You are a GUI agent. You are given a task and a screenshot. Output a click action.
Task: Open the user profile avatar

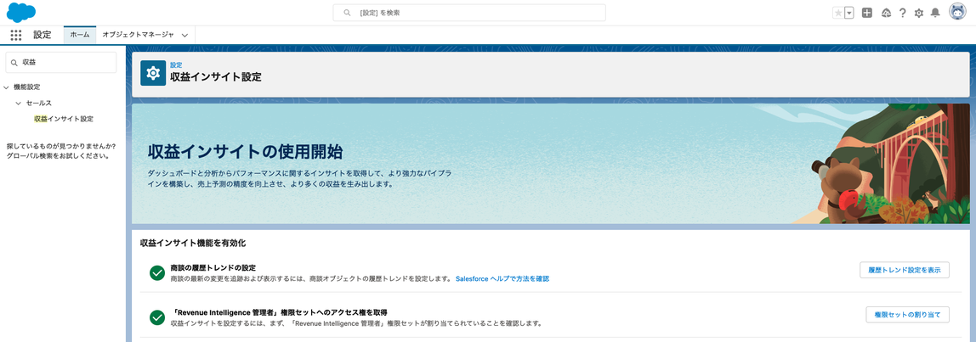pyautogui.click(x=957, y=13)
